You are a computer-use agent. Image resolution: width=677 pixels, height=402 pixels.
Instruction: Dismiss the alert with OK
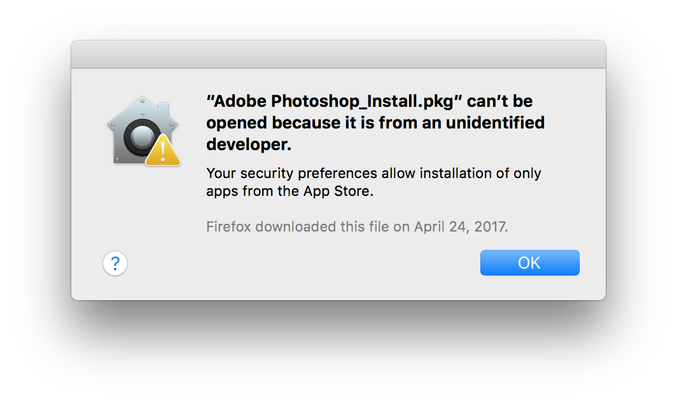pyautogui.click(x=529, y=262)
